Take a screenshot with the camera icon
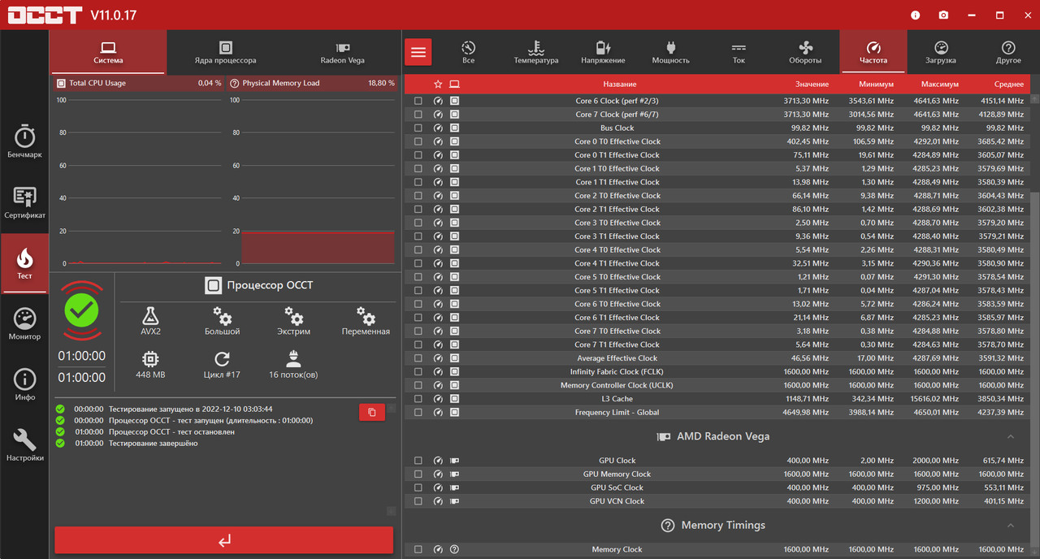This screenshot has width=1040, height=559. pyautogui.click(x=943, y=15)
